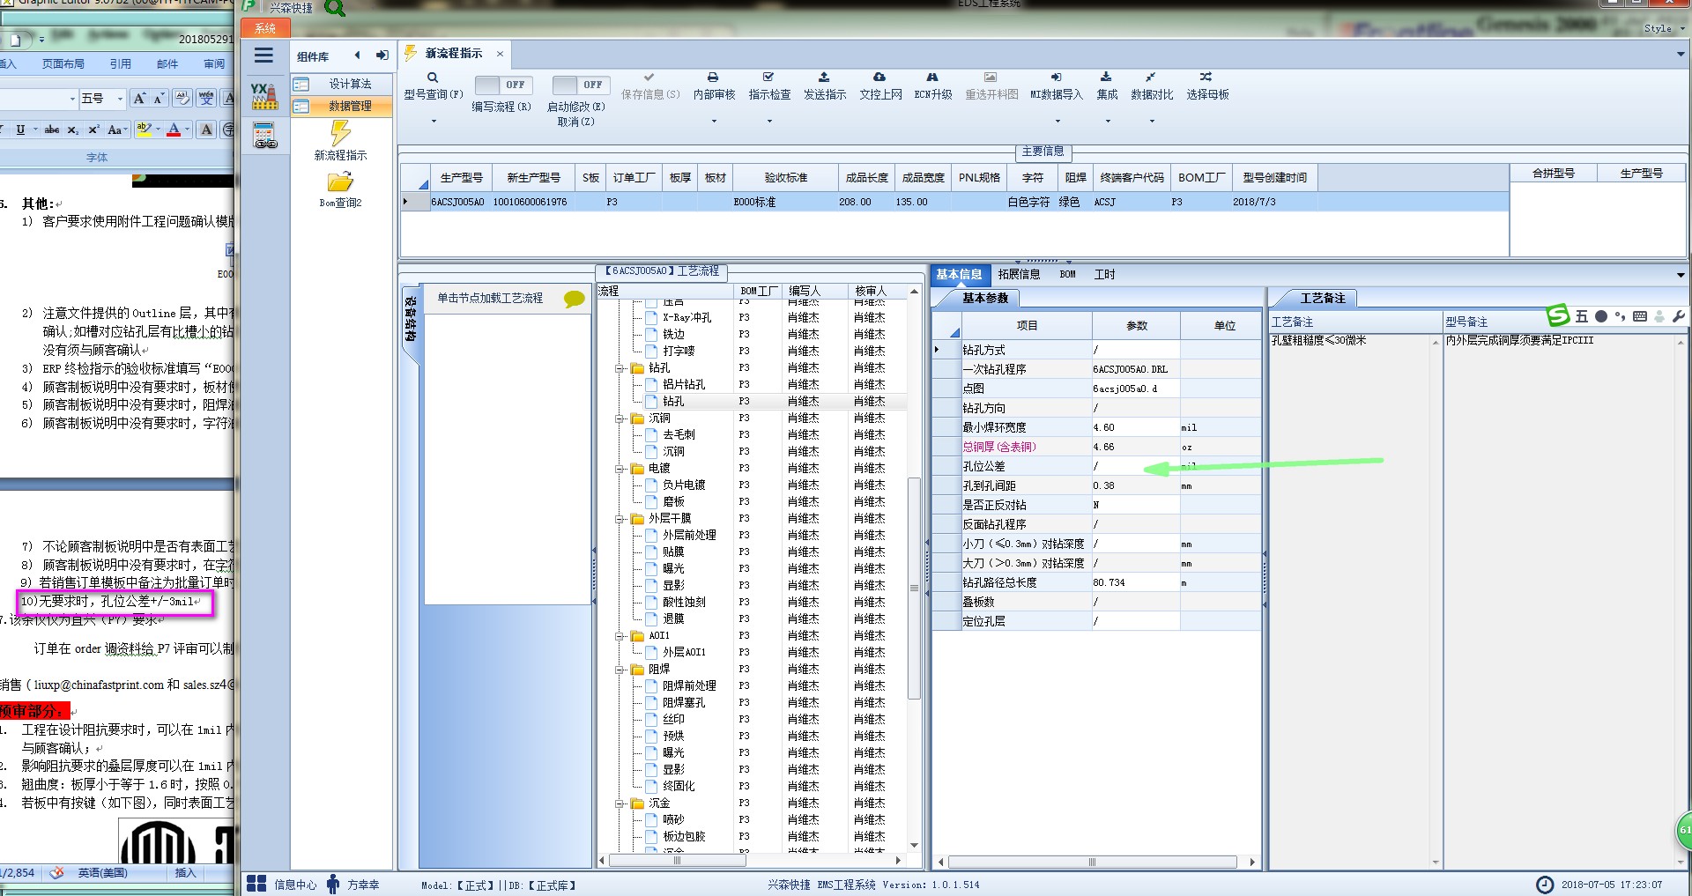Collapse the 电镀 folder in process tree
Image resolution: width=1692 pixels, height=896 pixels.
(620, 469)
